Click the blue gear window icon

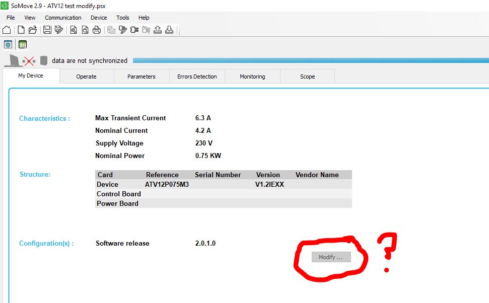pyautogui.click(x=8, y=45)
